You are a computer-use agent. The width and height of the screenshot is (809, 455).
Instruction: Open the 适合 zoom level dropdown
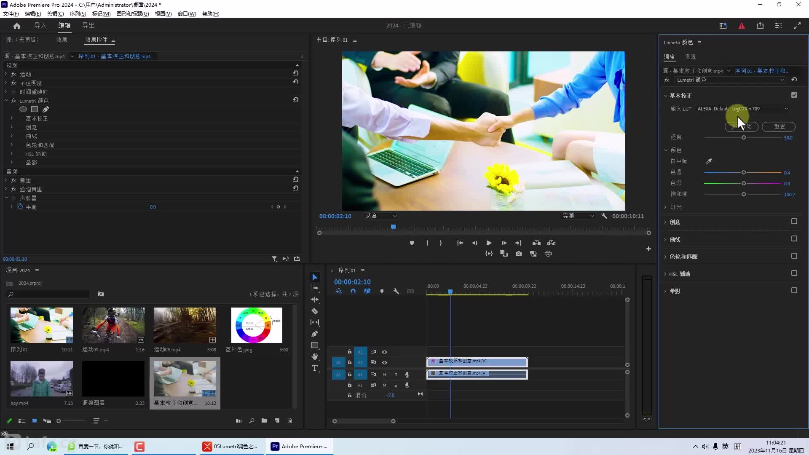click(381, 216)
